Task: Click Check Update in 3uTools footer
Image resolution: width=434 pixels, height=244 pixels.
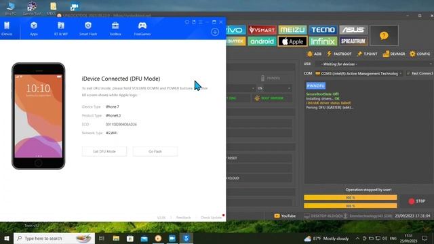Action: pos(211,218)
